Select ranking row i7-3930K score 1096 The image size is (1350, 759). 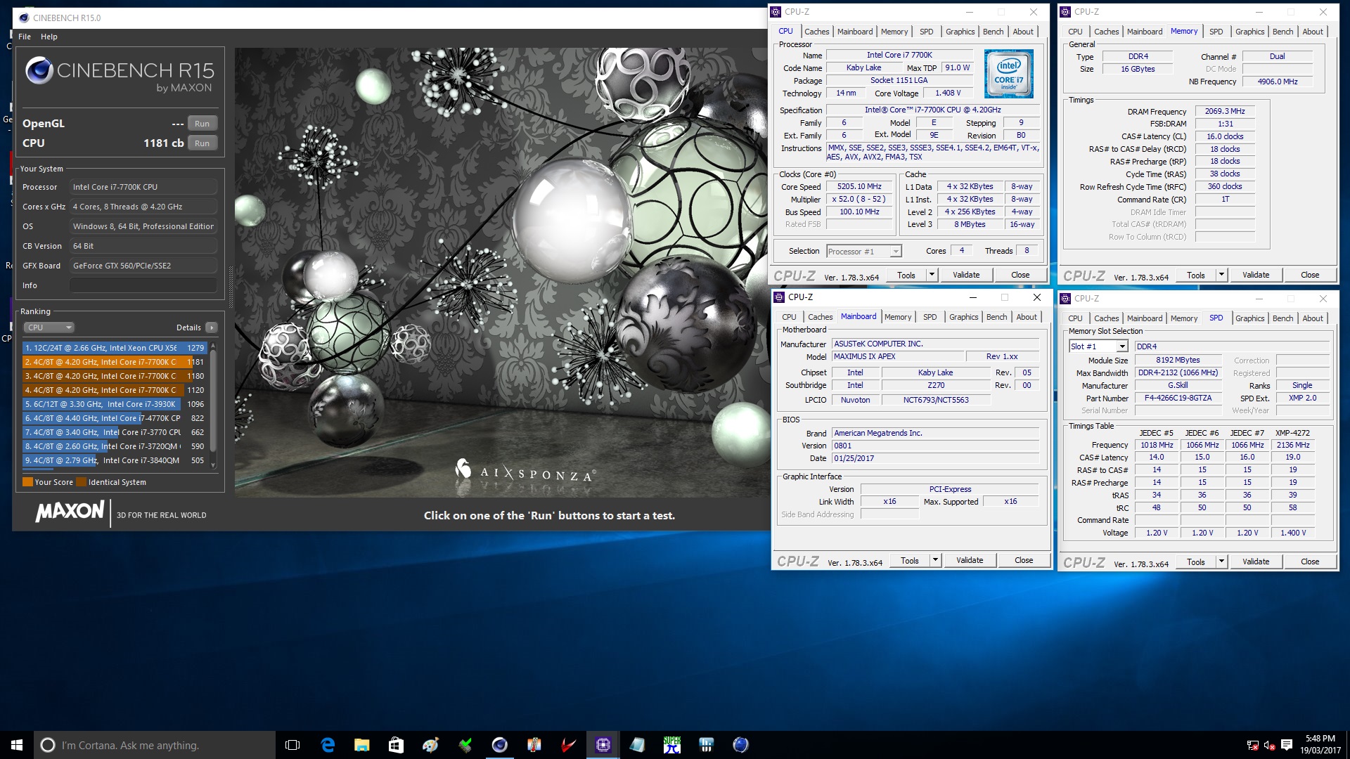(115, 404)
